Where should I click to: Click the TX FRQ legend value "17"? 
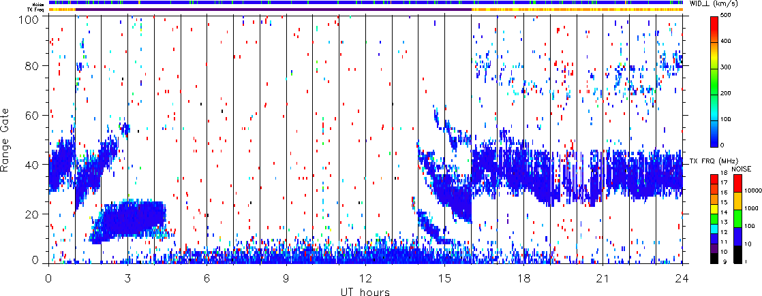pos(724,183)
